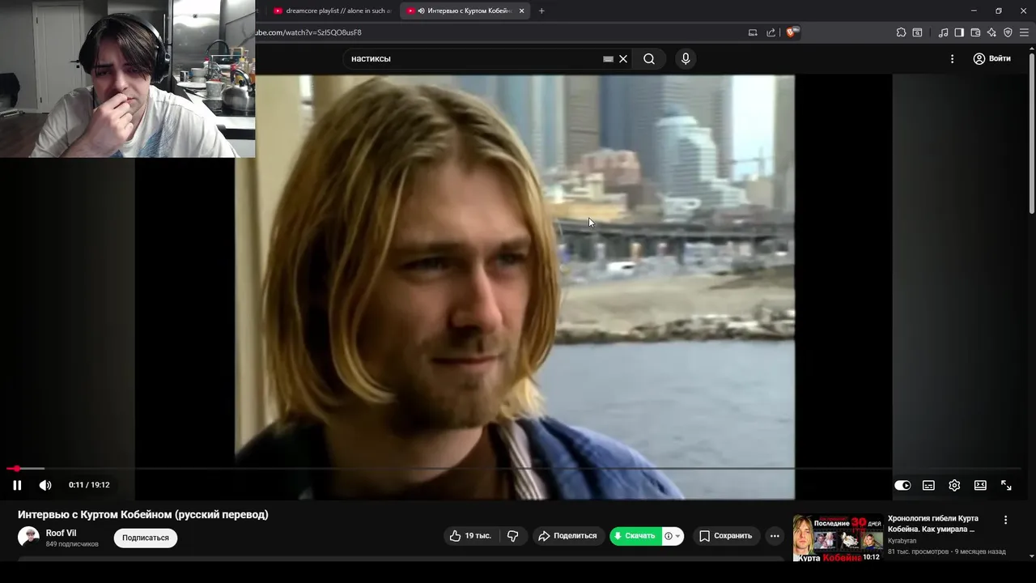Screen dimensions: 1036x583
Task: Open the browser extensions puzzle icon
Action: click(901, 32)
